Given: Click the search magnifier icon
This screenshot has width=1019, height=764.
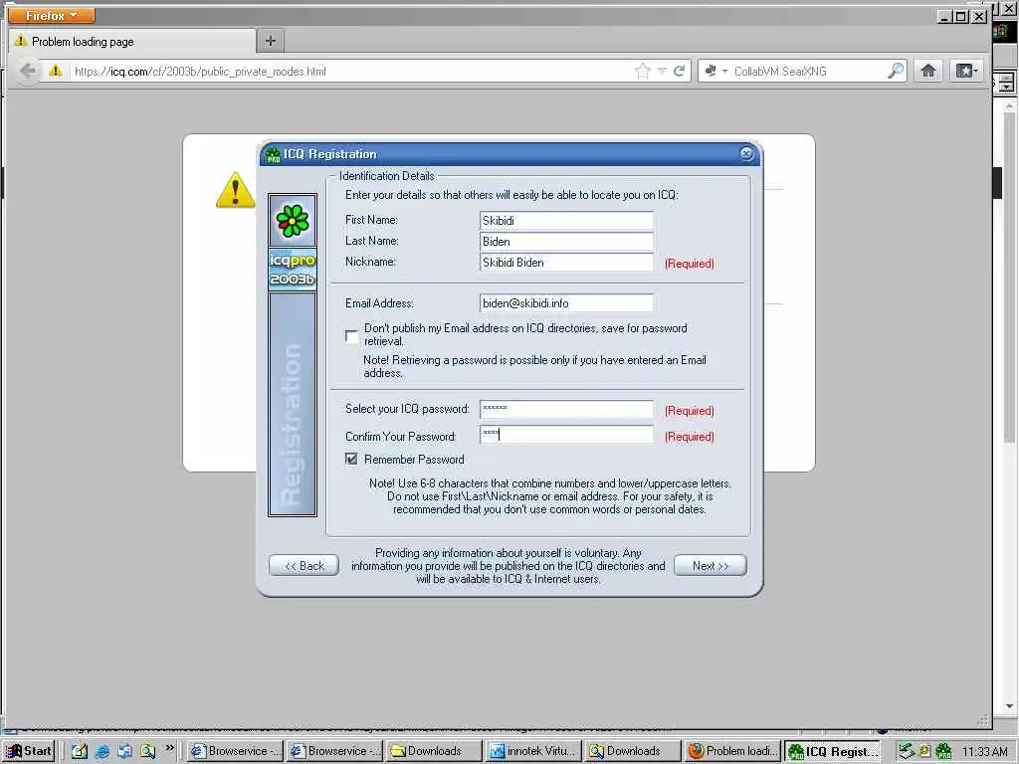Looking at the screenshot, I should pos(896,71).
